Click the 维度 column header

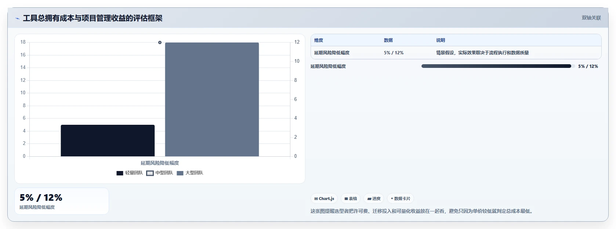click(319, 40)
